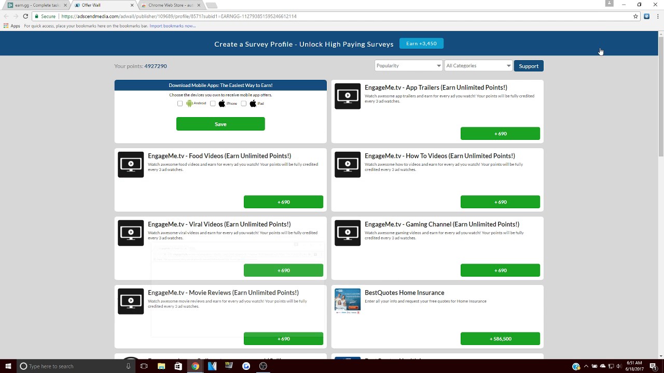Open File Explorer from the taskbar
Screen dimensions: 664x373
tap(161, 366)
